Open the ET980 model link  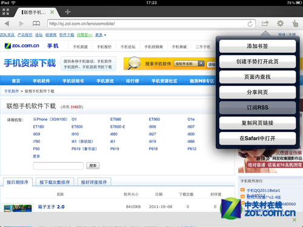click(x=116, y=119)
